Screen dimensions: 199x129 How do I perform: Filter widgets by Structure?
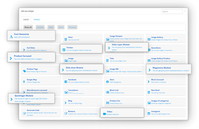72,27
